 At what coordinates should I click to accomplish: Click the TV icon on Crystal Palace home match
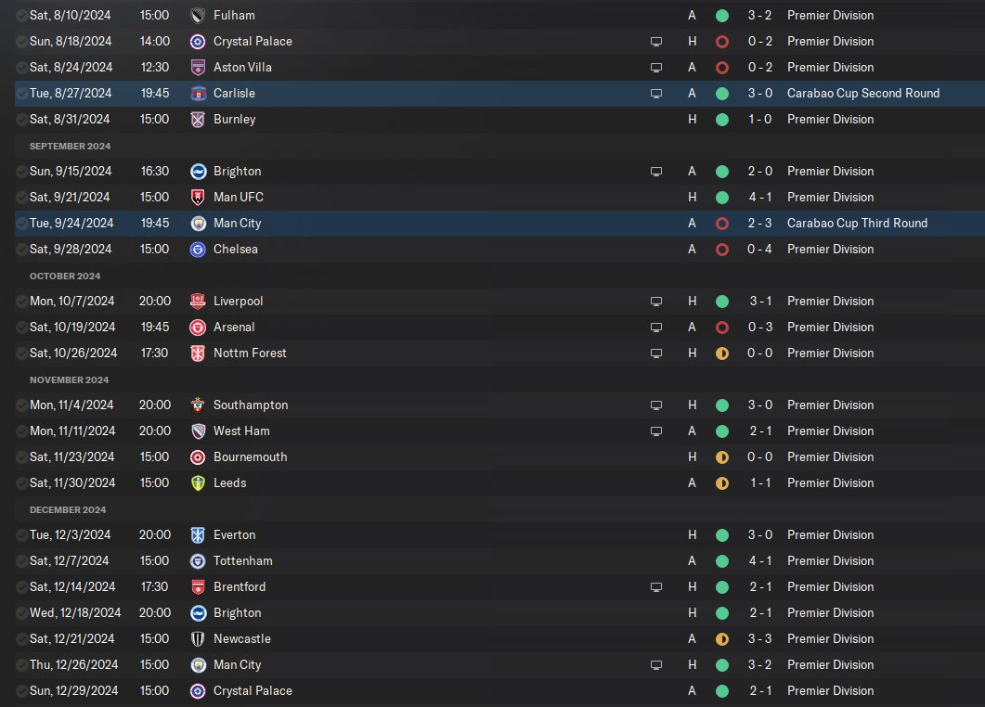tap(655, 42)
